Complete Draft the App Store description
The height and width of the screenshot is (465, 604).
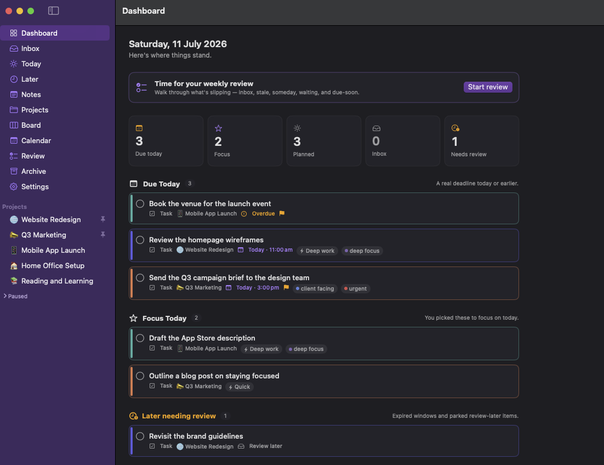tap(140, 338)
